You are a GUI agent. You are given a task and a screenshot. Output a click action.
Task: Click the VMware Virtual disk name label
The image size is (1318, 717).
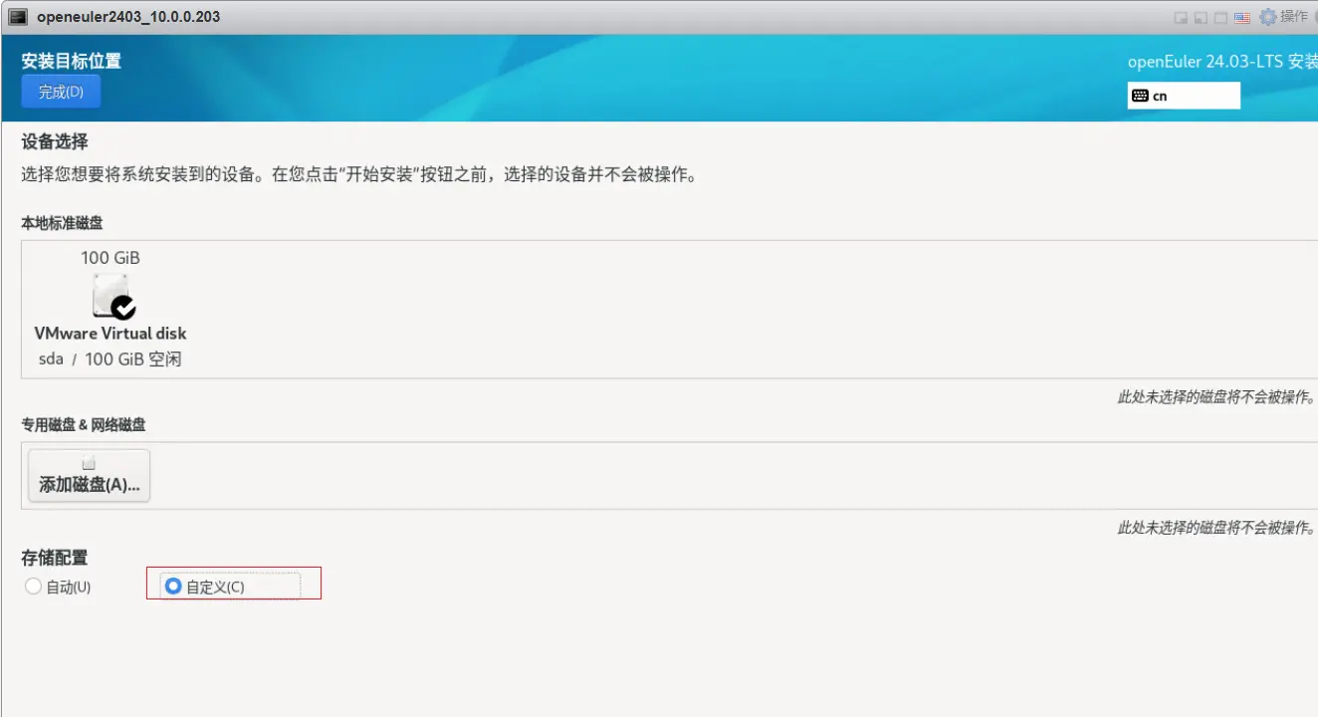point(110,333)
